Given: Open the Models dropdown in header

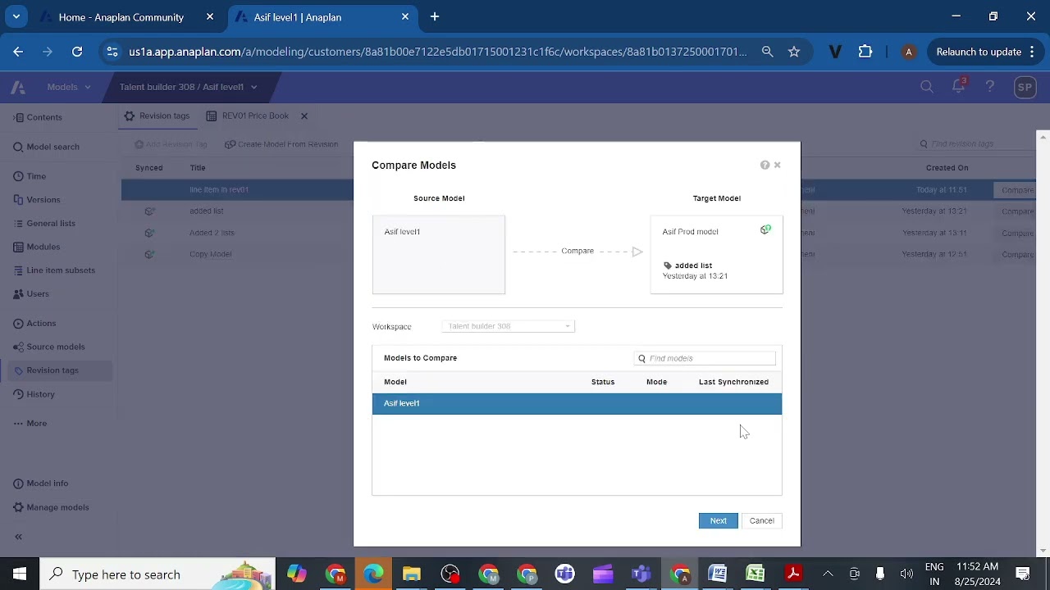Looking at the screenshot, I should (x=68, y=87).
